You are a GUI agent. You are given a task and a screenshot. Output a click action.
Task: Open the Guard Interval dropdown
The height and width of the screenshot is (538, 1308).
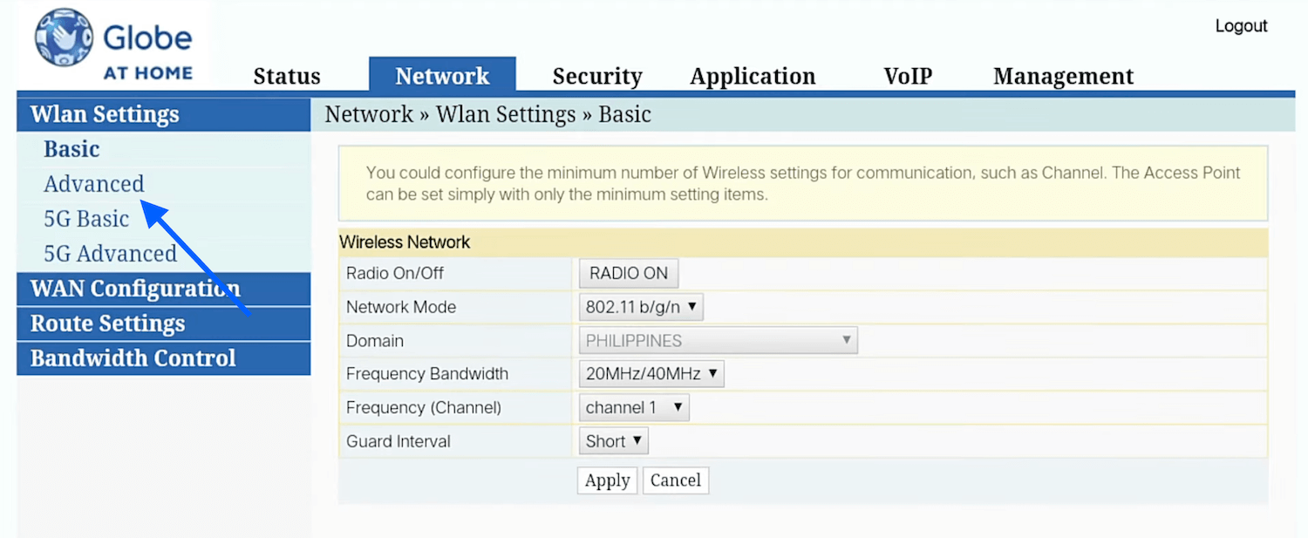614,441
